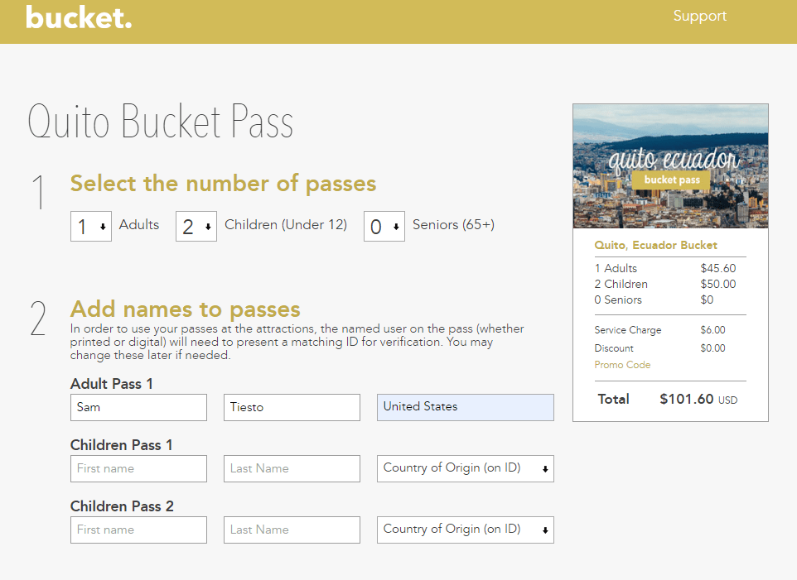Click Children Pass 1 first name field
Screen dimensions: 797x580
point(138,468)
